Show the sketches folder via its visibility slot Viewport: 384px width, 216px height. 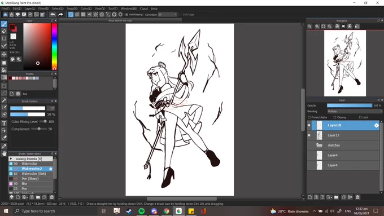[309, 146]
